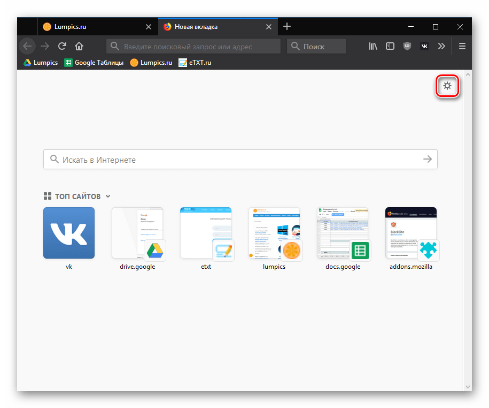Open the Google Таблицы bookmark
489x408 pixels.
pyautogui.click(x=94, y=63)
